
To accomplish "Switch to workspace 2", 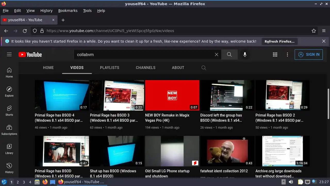I will pos(18,182).
